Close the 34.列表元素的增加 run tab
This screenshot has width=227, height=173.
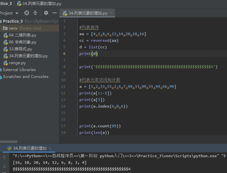(50, 148)
